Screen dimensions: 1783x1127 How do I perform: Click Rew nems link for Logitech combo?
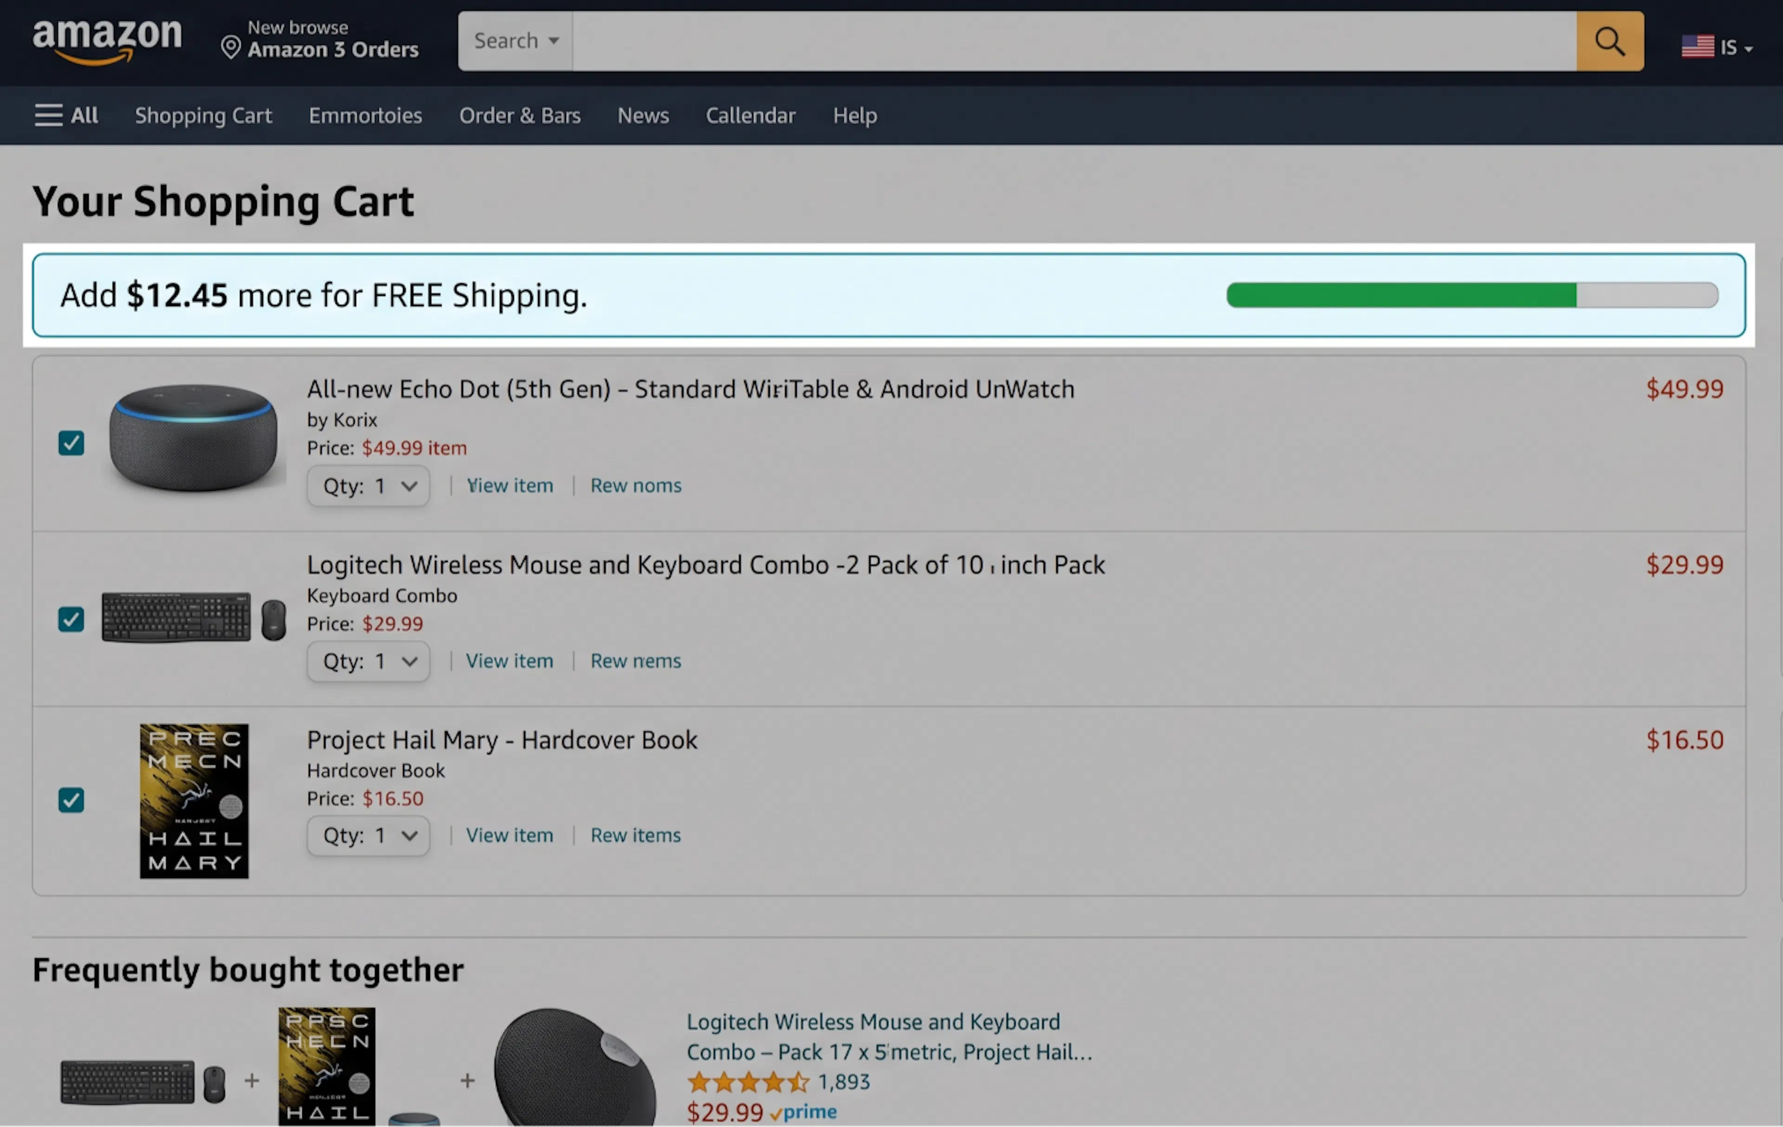click(x=636, y=661)
